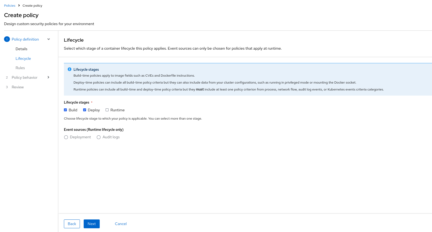Viewport: 432px width, 232px height.
Task: Uncheck the Deploy lifecycle stage checkbox
Action: coord(85,110)
